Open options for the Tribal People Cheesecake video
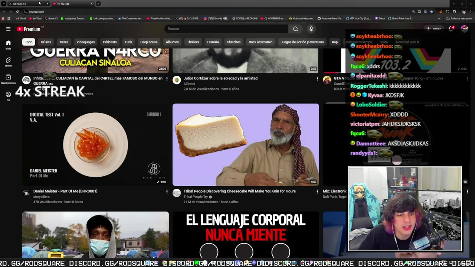This screenshot has height=267, width=475. [317, 191]
